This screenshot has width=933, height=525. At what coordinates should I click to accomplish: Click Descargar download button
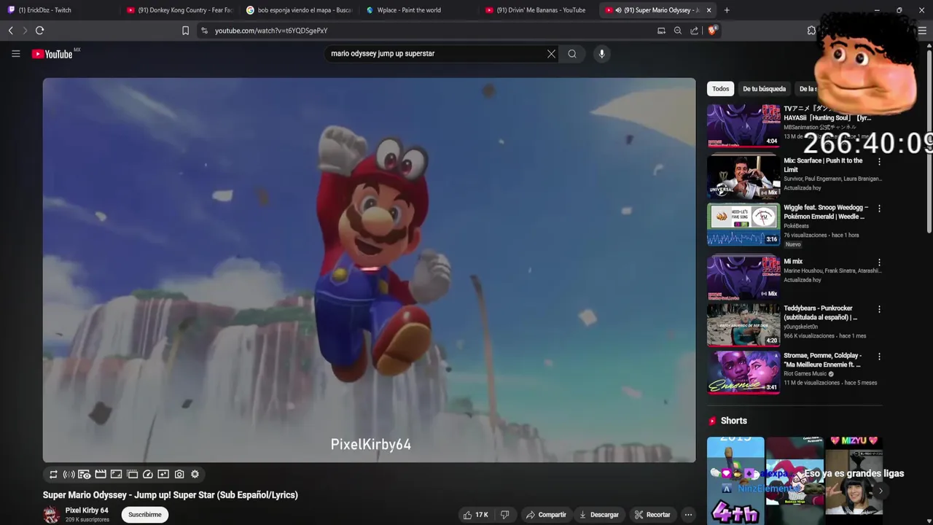coord(599,515)
